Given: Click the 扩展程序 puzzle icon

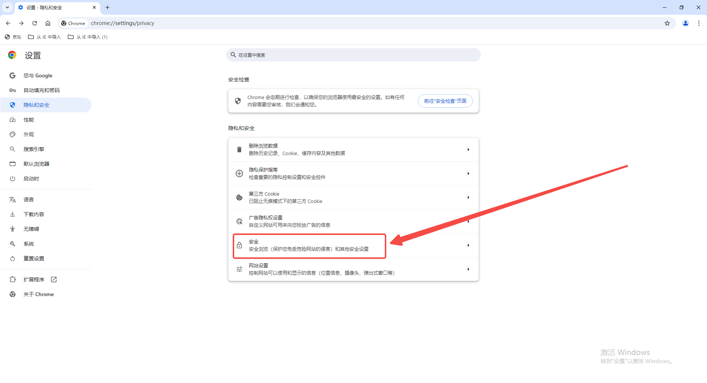Looking at the screenshot, I should click(x=13, y=280).
